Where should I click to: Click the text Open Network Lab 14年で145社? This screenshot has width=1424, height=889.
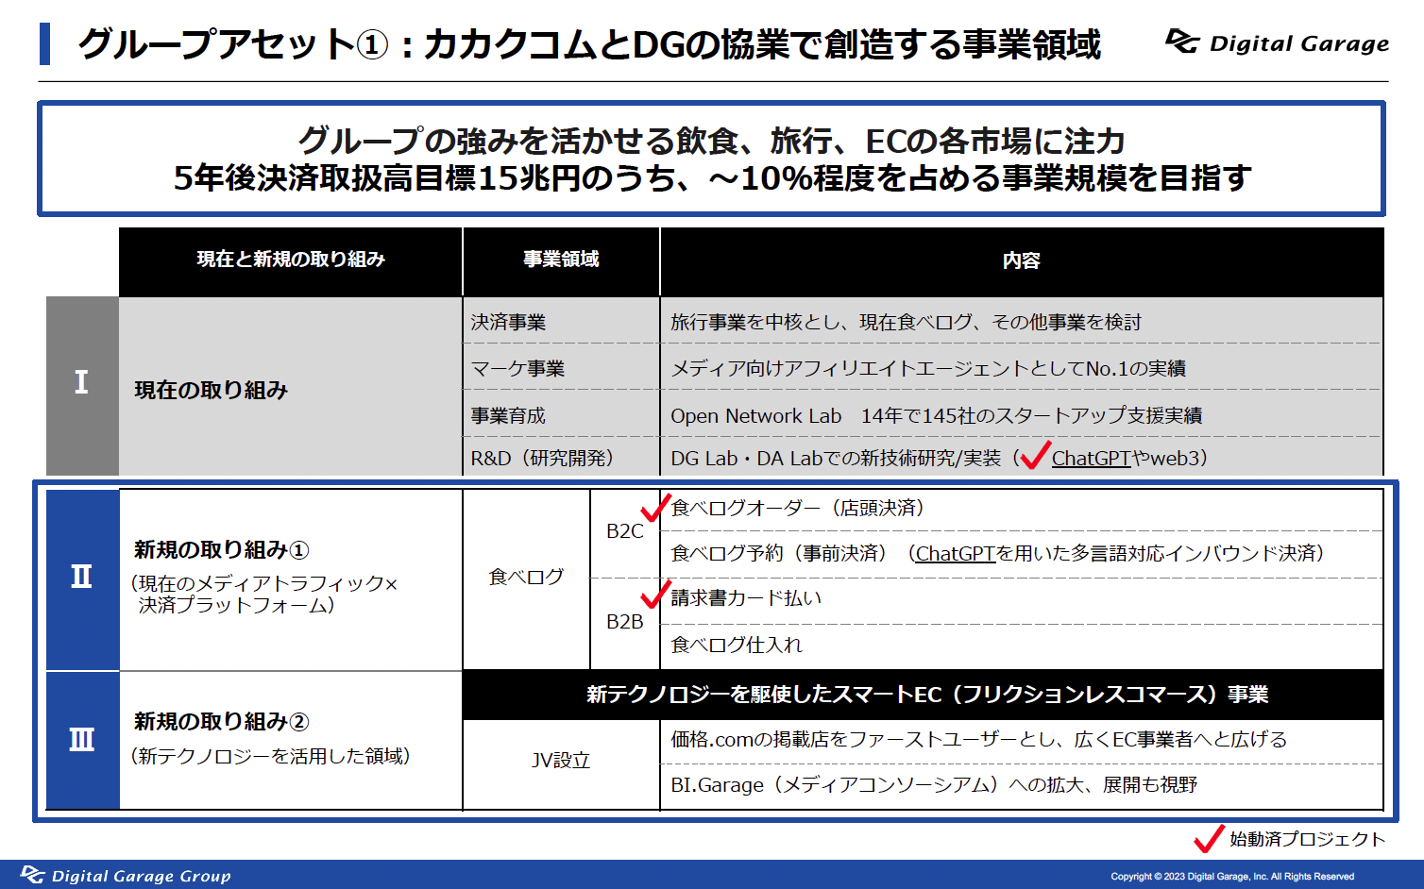tap(936, 415)
